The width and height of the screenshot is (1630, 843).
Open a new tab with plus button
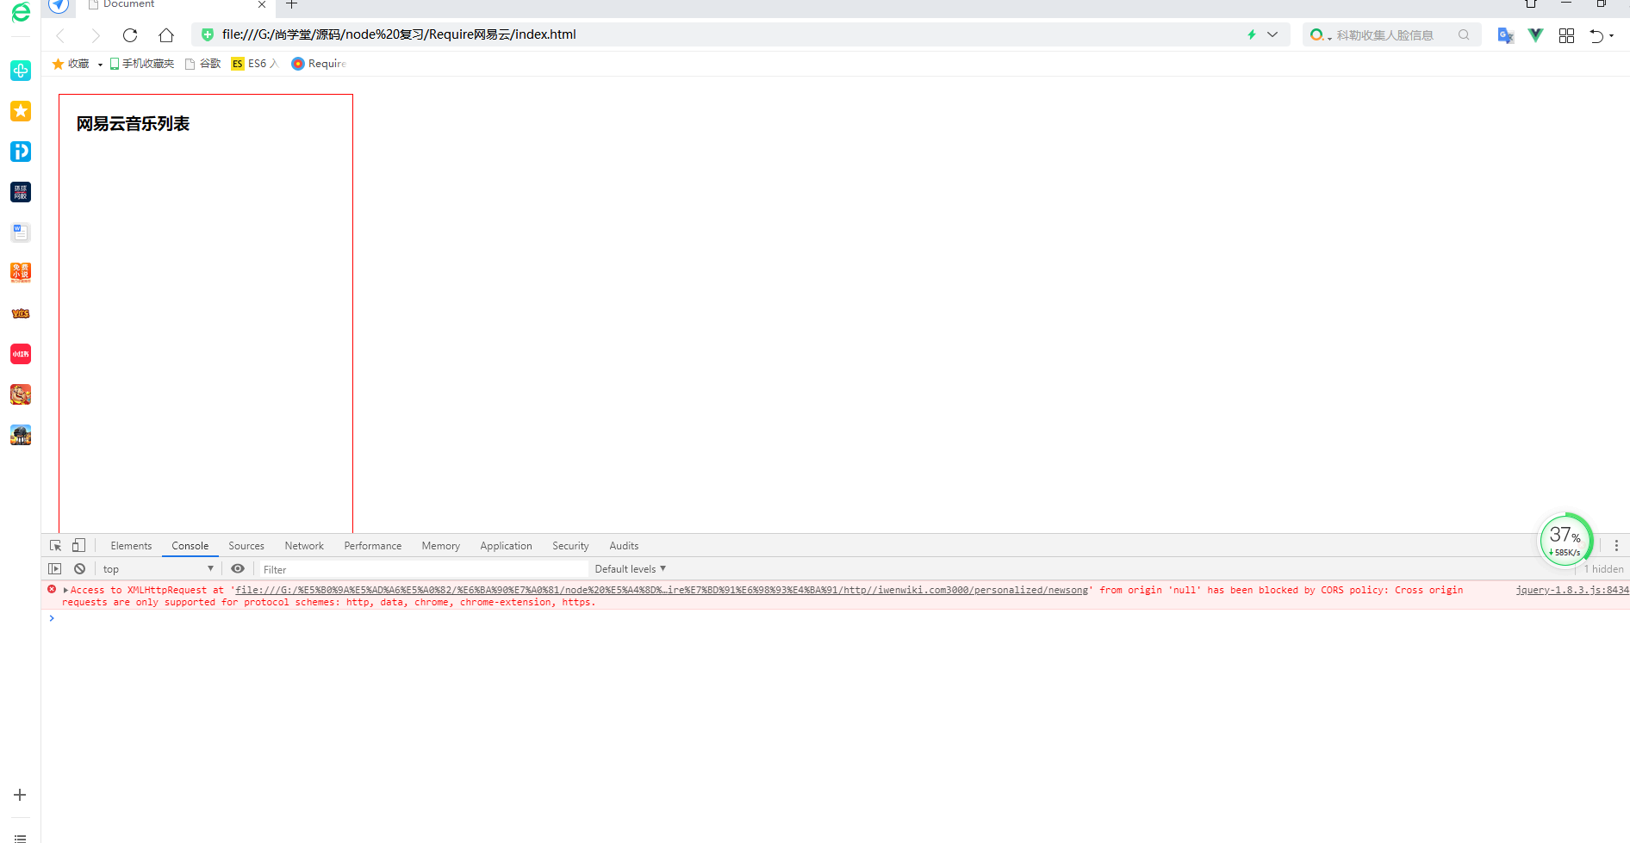tap(292, 4)
